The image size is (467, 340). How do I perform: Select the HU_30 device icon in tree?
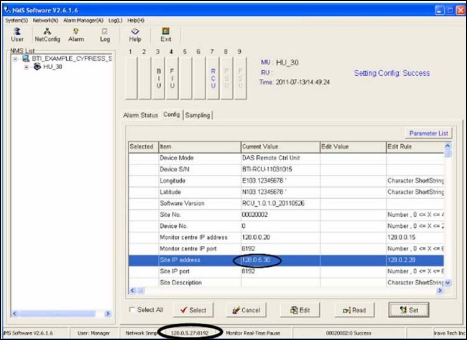pyautogui.click(x=37, y=67)
